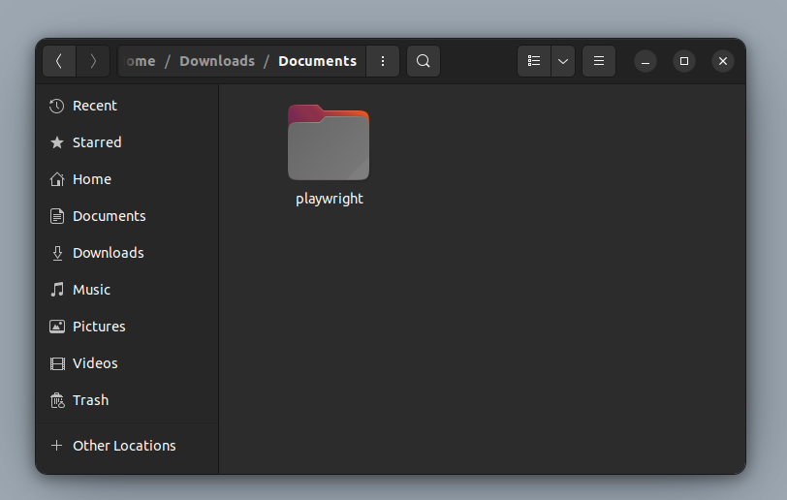787x500 pixels.
Task: Click the Starred star icon
Action: pos(57,142)
